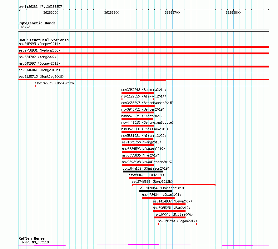
Task: Select esv1414937 (Levy2007) label
Action: [172, 201]
